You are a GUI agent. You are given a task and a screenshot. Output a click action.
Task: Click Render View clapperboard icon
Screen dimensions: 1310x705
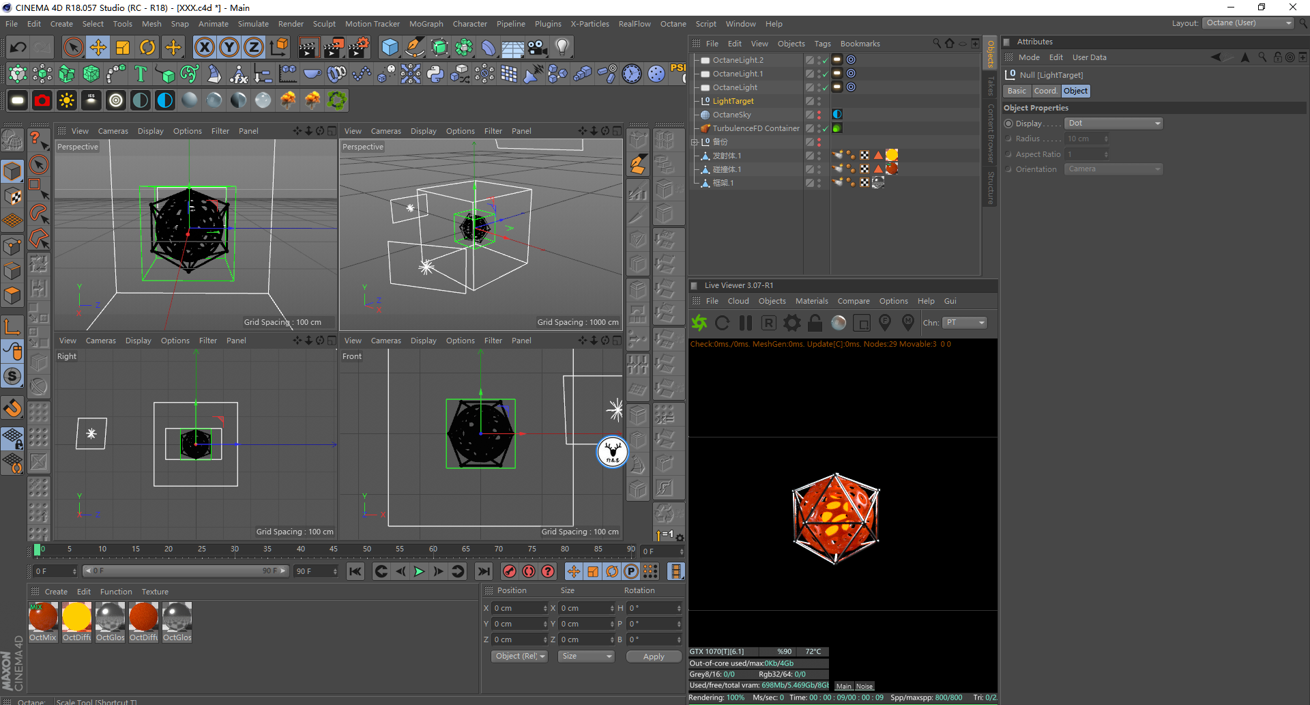[308, 47]
